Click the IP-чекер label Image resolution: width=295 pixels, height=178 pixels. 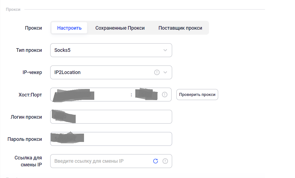tap(32, 72)
